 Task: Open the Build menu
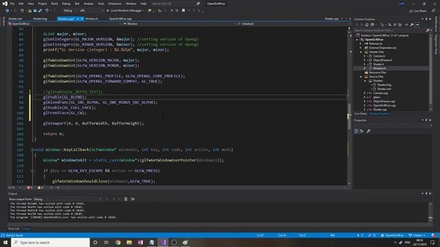pyautogui.click(x=54, y=3)
